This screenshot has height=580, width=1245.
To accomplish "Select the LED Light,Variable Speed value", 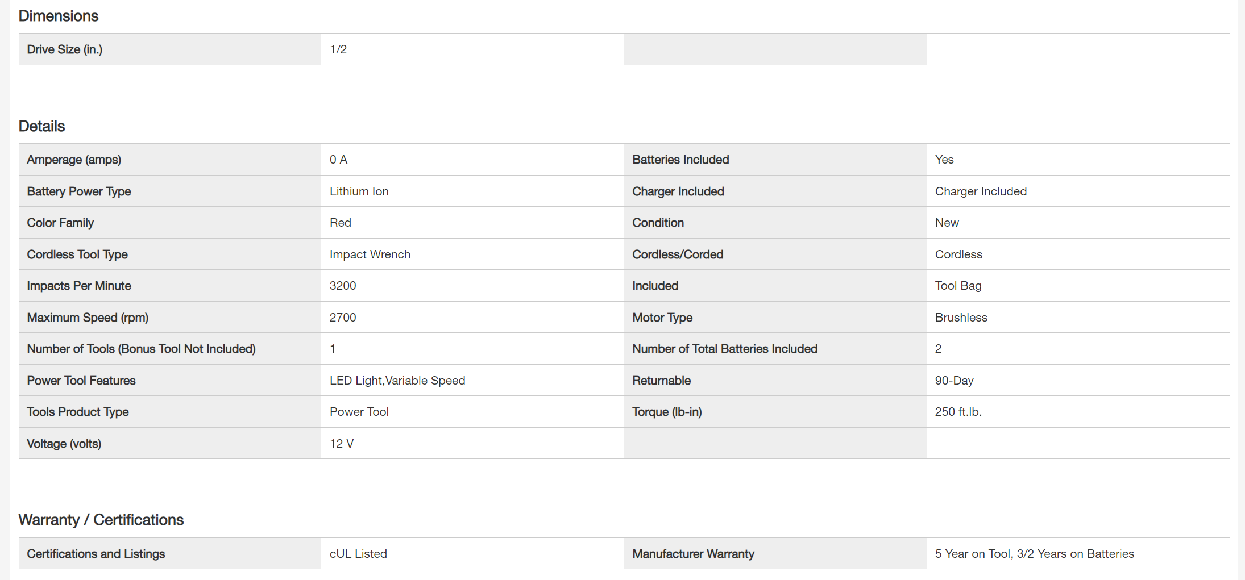I will tap(397, 381).
